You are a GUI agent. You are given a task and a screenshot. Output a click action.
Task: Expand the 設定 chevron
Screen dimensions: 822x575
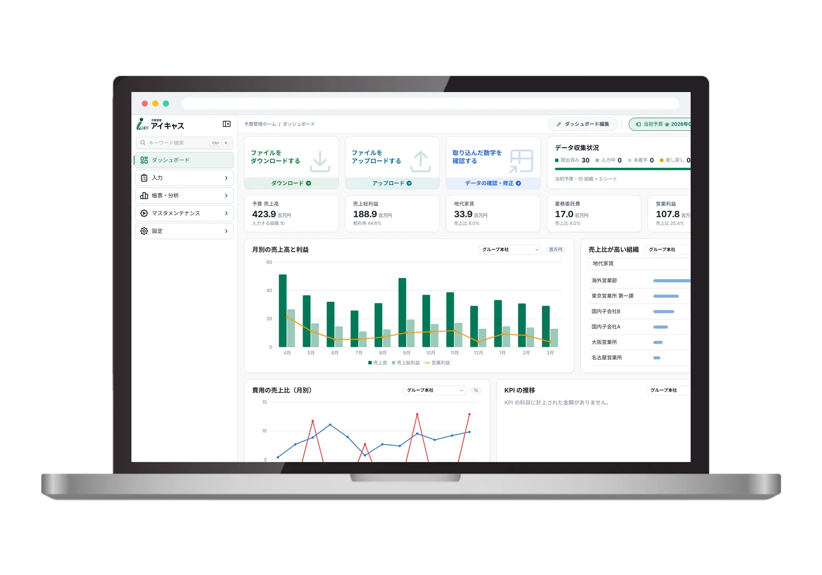coord(226,231)
